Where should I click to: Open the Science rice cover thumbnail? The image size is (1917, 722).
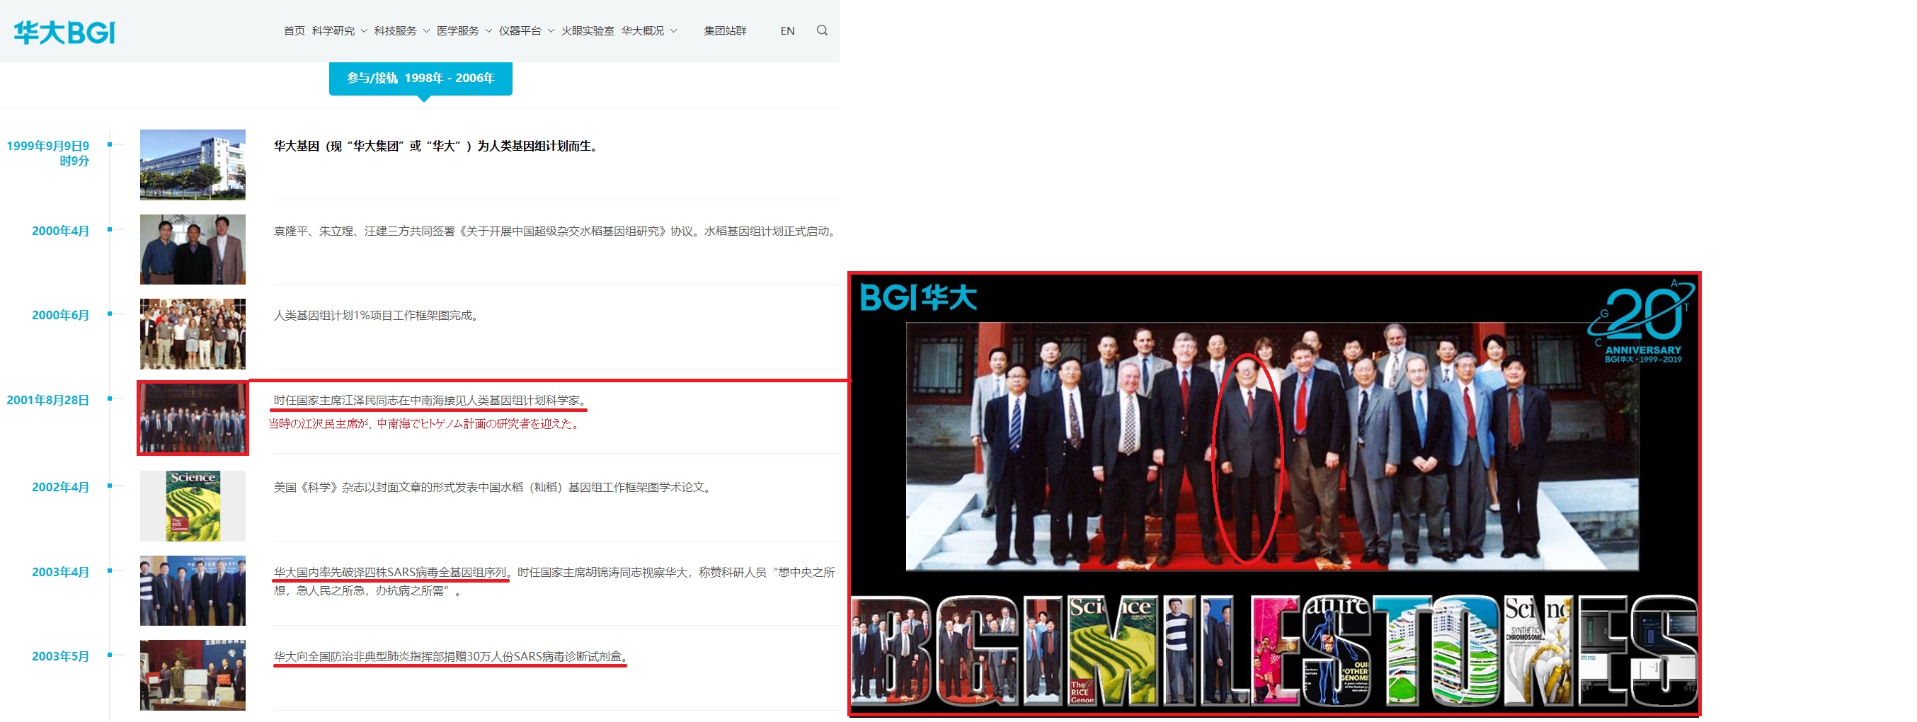pyautogui.click(x=193, y=505)
